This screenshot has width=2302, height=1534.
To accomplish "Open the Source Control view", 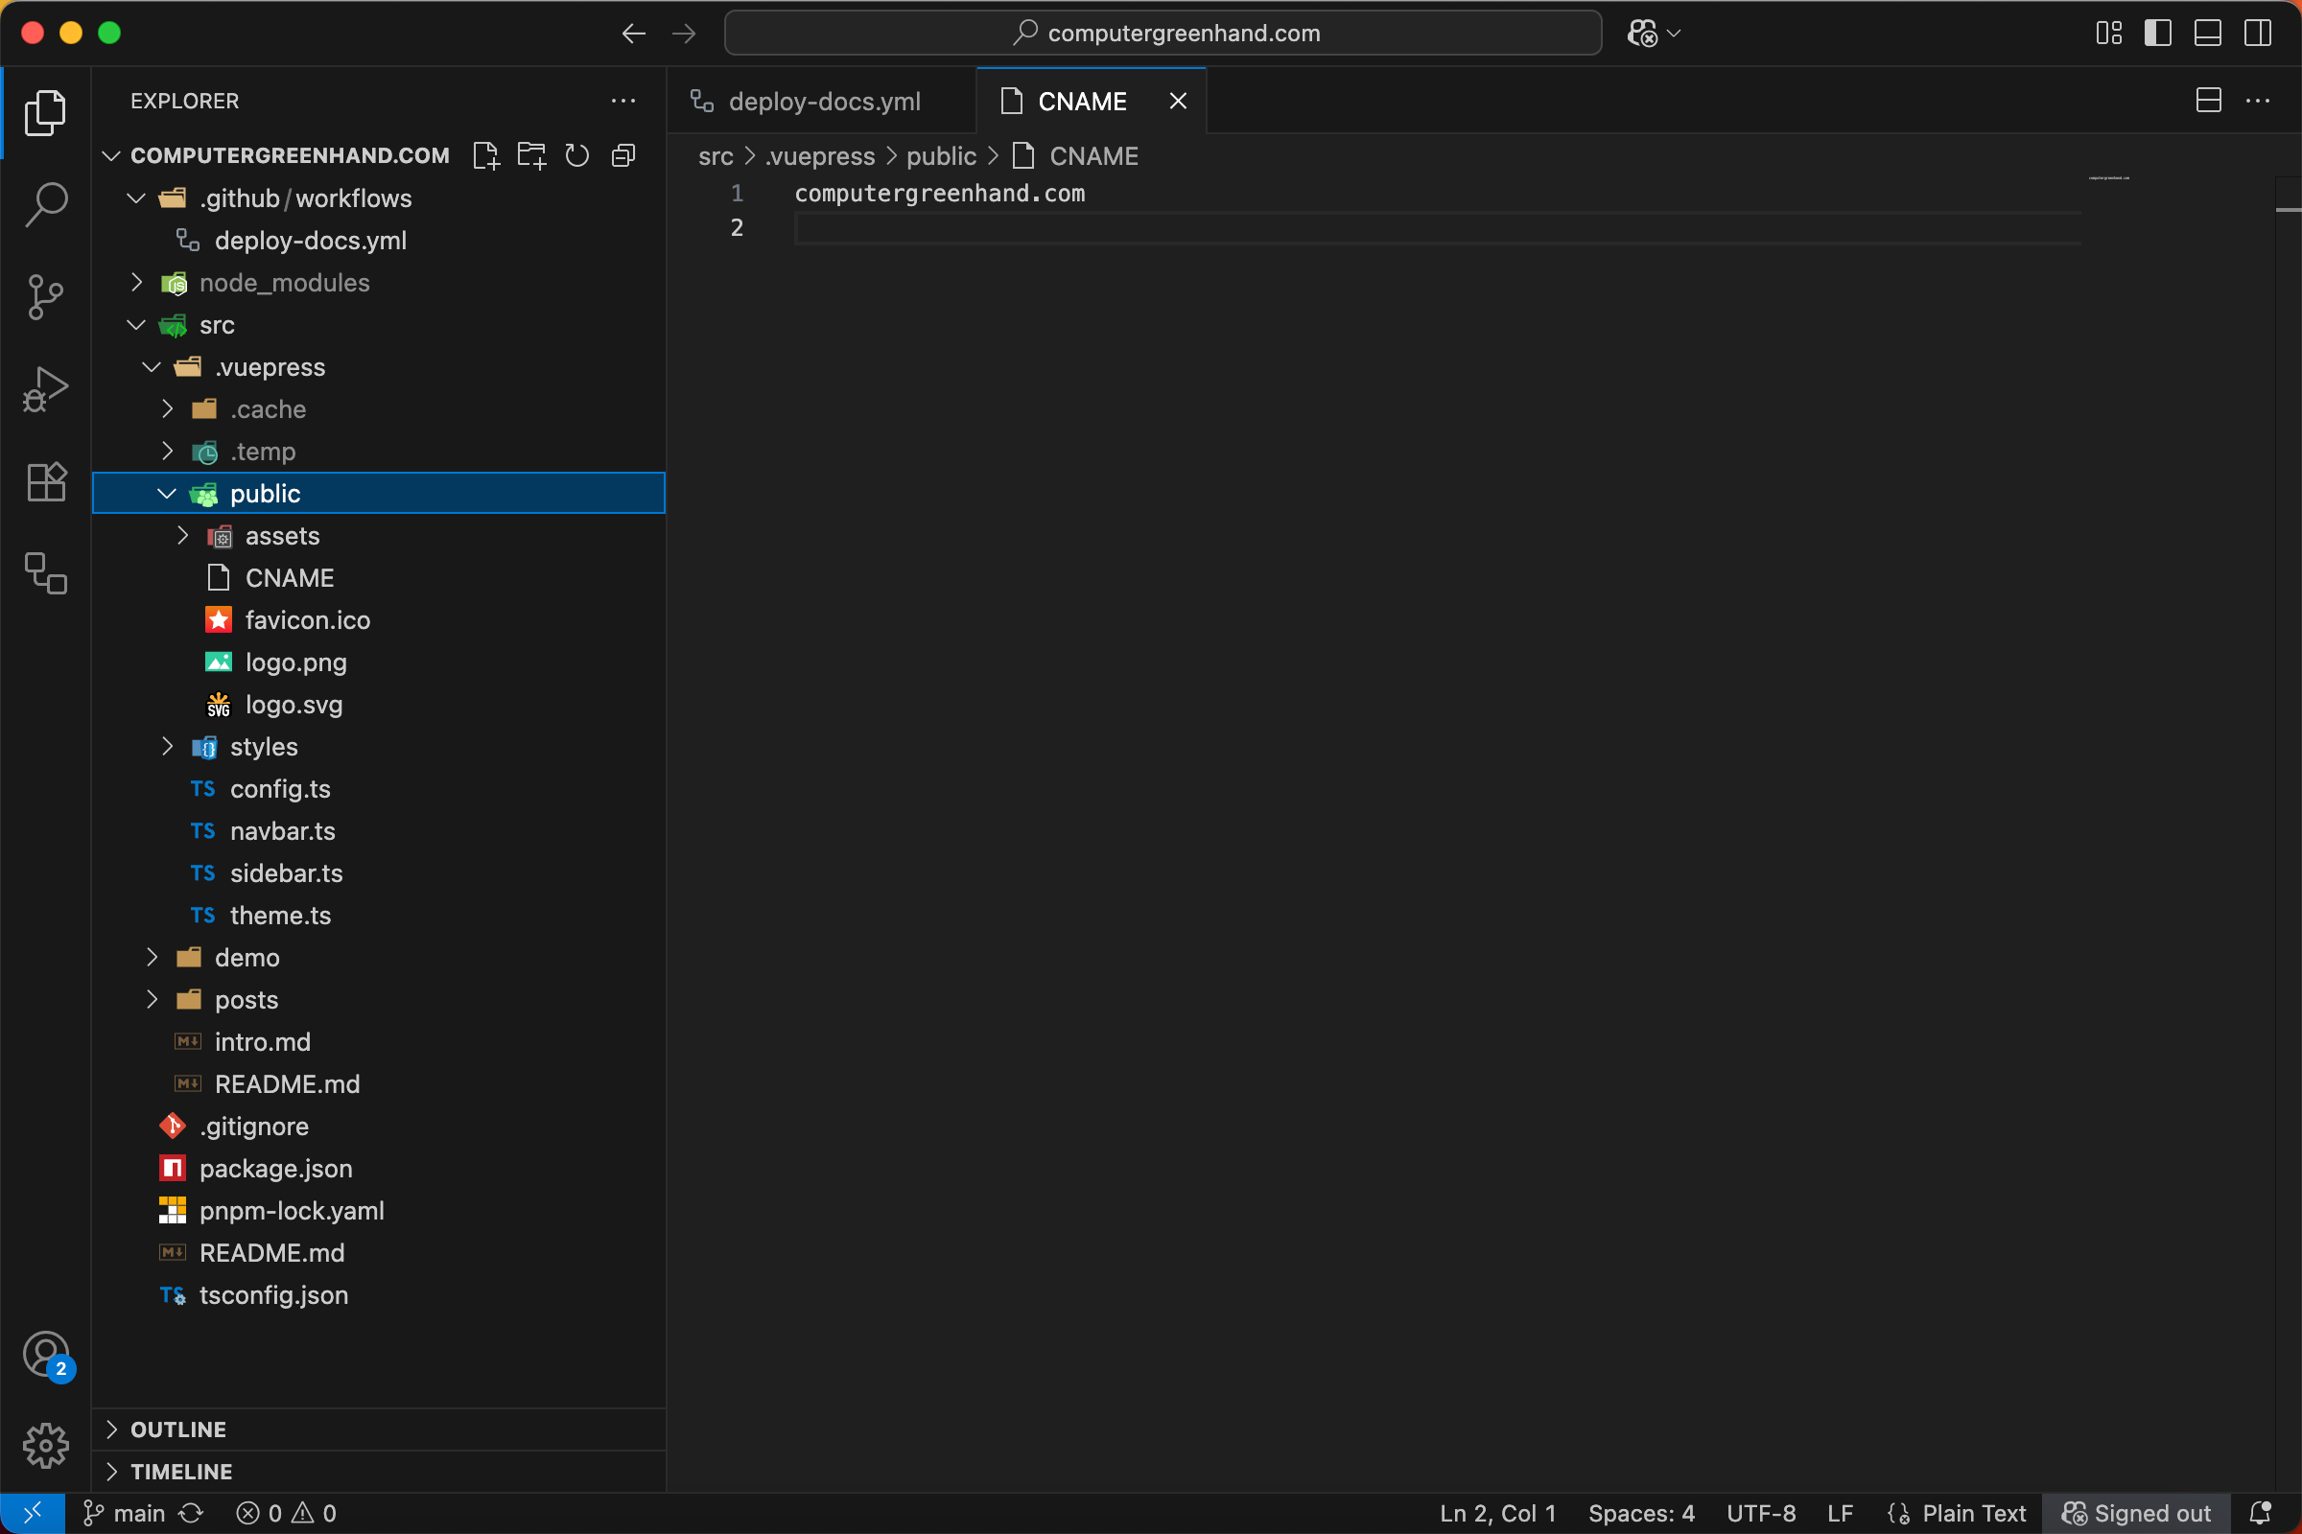I will pyautogui.click(x=45, y=296).
